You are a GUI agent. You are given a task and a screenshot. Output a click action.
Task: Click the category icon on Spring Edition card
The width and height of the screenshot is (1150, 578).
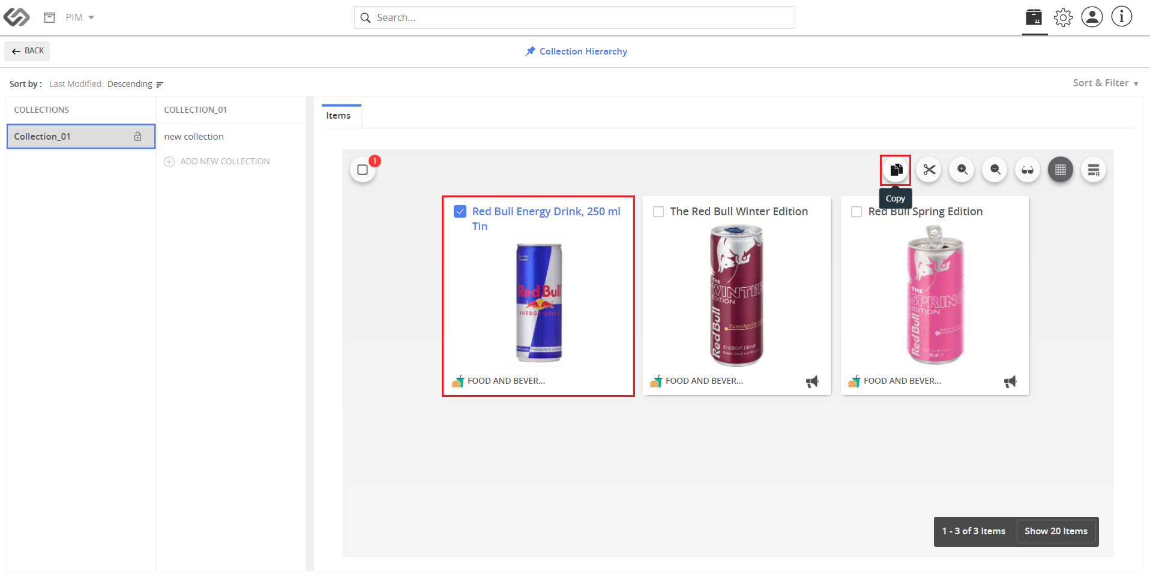coord(854,381)
